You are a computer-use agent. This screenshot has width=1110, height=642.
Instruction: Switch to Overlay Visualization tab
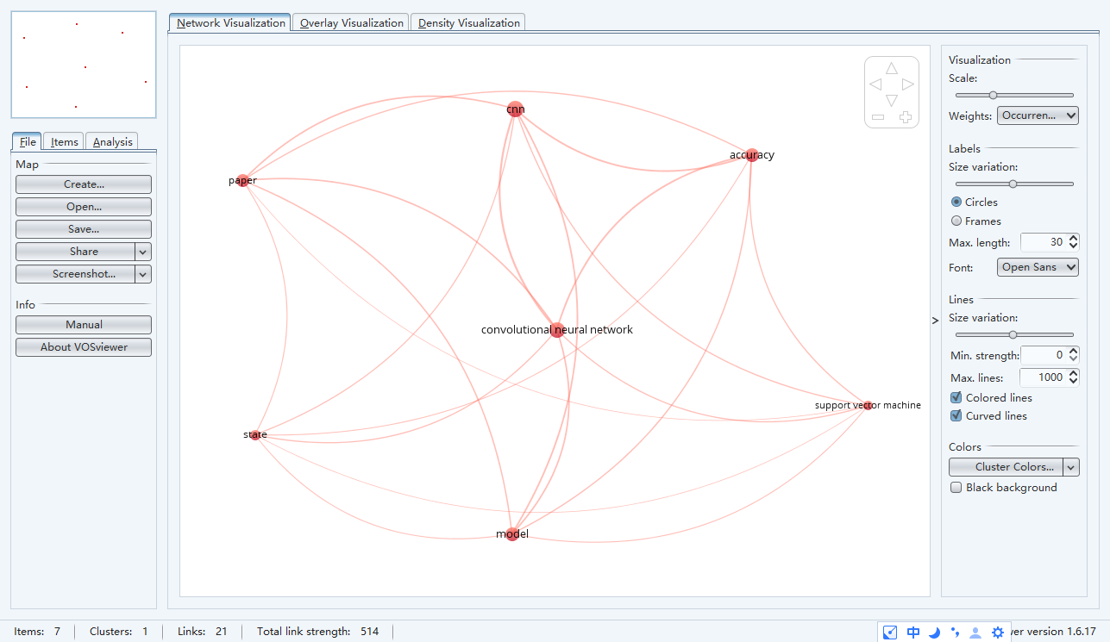[x=351, y=23]
